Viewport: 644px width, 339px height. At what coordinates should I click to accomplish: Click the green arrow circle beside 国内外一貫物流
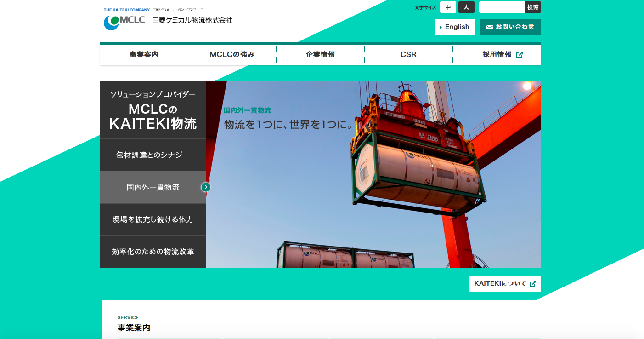click(206, 187)
